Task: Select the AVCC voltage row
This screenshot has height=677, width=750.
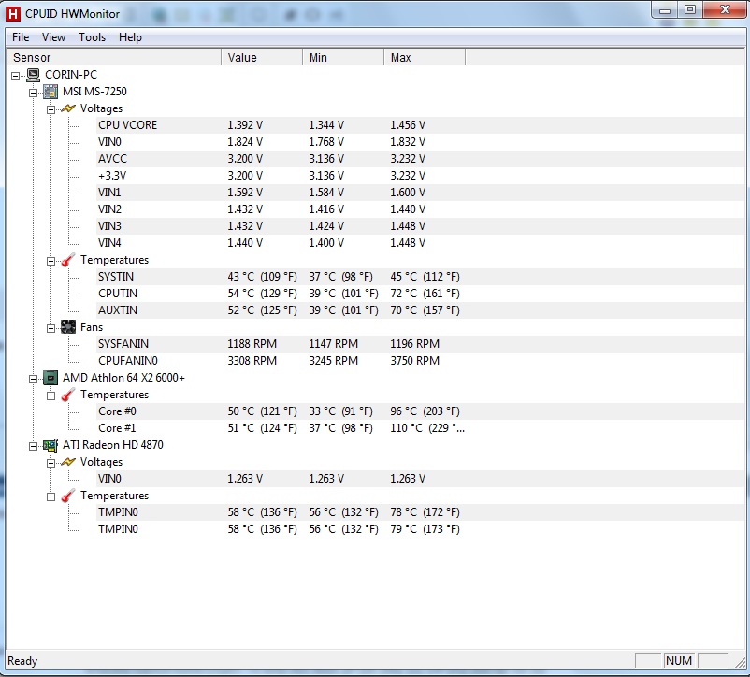Action: pos(421,159)
